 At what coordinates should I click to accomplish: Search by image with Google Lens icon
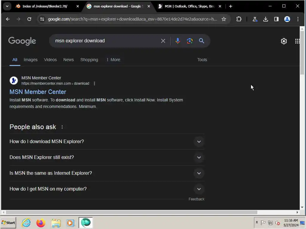click(190, 41)
